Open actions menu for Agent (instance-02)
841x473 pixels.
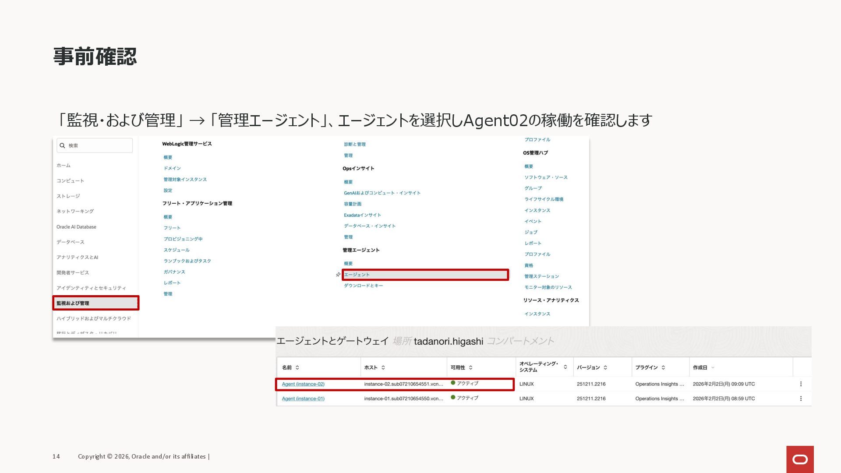point(801,384)
